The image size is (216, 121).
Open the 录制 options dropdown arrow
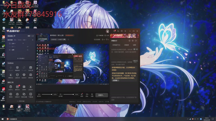pos(89,94)
